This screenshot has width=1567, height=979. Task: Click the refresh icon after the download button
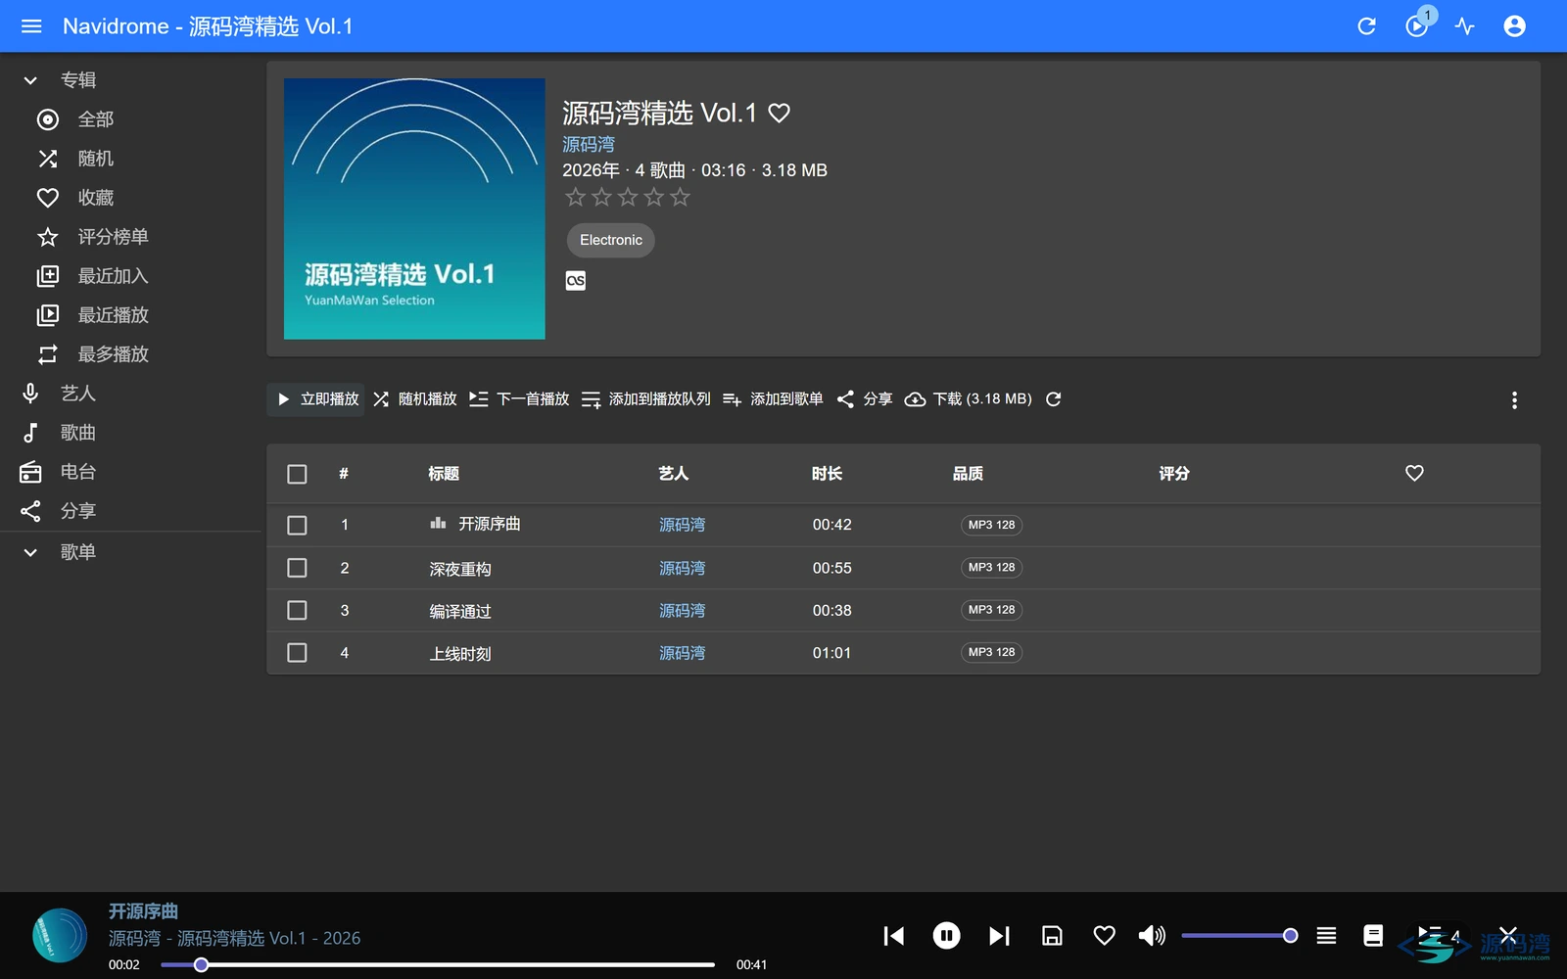[1054, 399]
